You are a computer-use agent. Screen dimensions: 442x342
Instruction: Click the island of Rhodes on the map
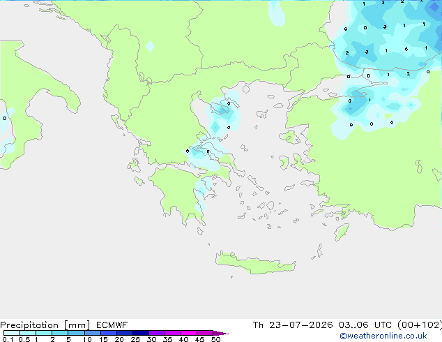point(342,232)
